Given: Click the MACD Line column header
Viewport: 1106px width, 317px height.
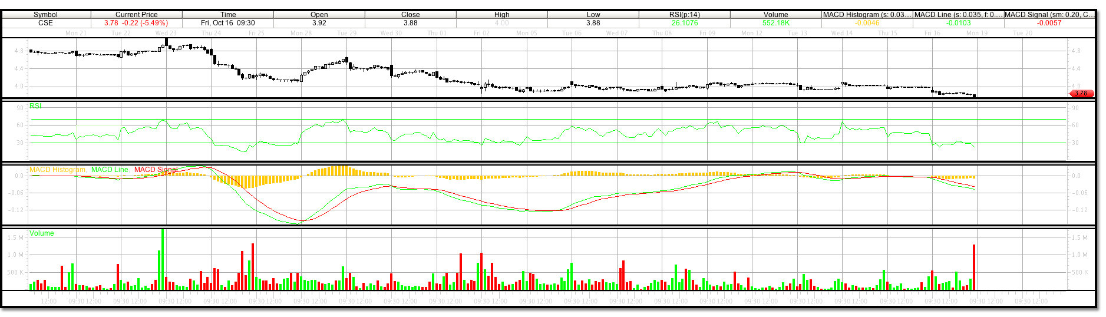Looking at the screenshot, I should click(x=958, y=15).
